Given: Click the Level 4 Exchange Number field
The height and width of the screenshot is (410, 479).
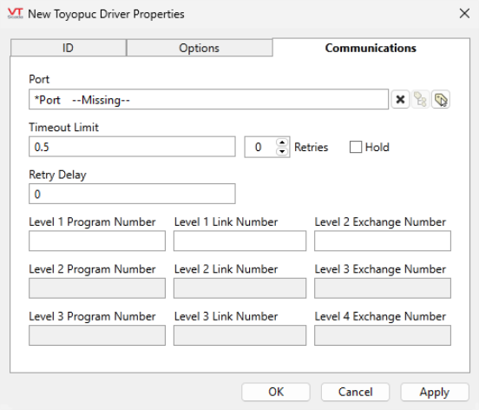Looking at the screenshot, I should tap(383, 335).
